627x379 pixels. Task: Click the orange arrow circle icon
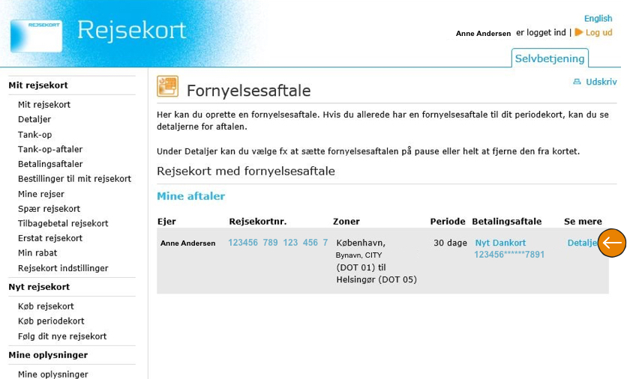point(611,243)
